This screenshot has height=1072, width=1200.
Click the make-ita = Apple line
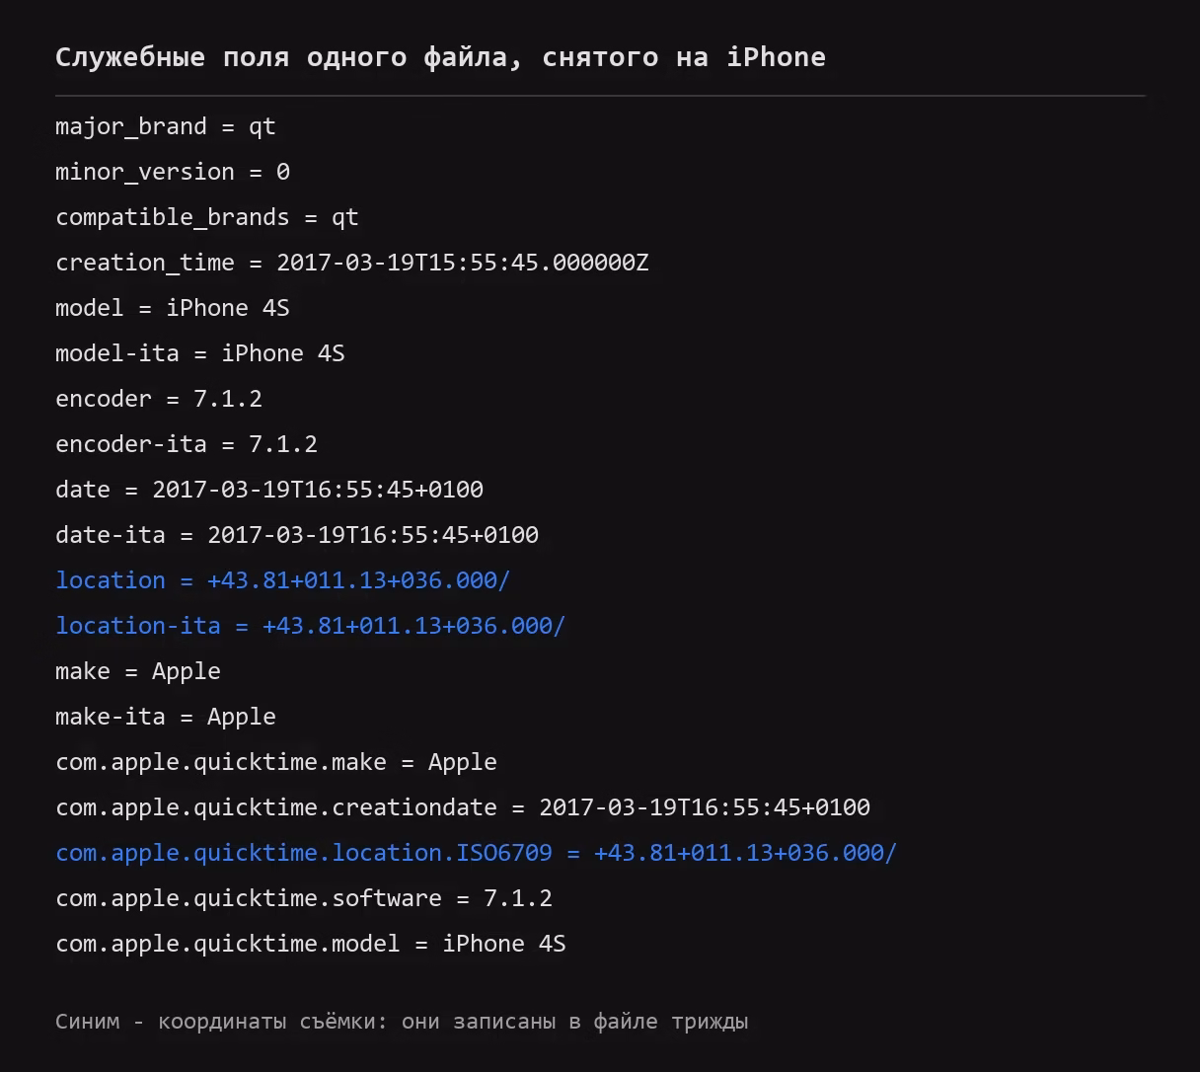click(166, 717)
